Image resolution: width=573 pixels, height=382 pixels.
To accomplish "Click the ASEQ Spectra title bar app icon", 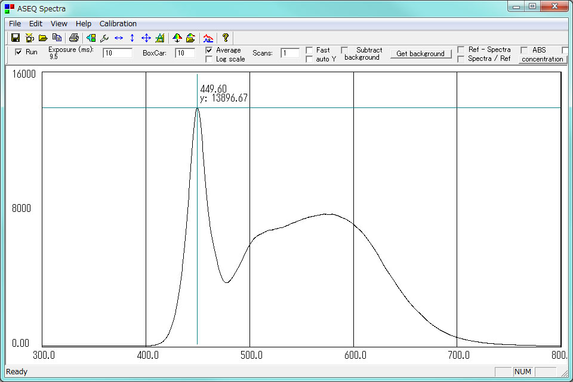I will (x=10, y=8).
